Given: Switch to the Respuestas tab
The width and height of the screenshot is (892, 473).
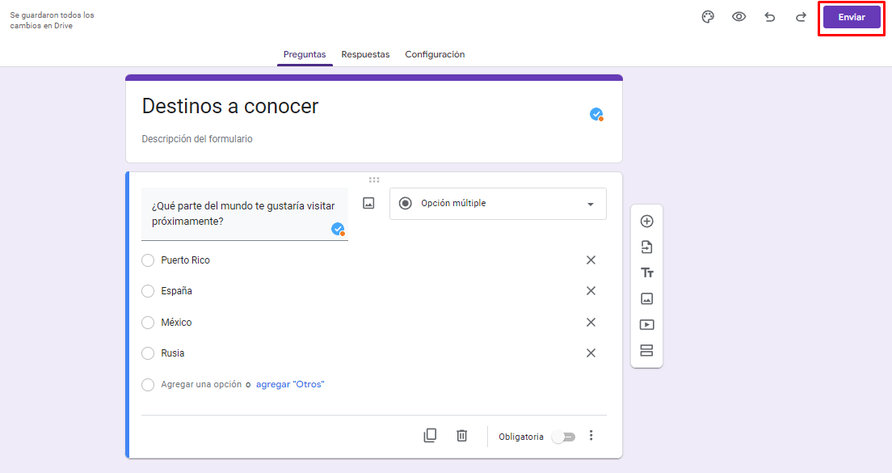Looking at the screenshot, I should tap(365, 54).
